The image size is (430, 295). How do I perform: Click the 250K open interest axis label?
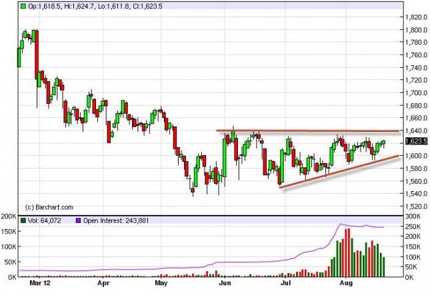tap(413, 227)
